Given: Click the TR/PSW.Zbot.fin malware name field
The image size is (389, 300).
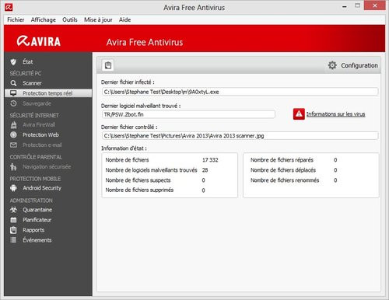Looking at the screenshot, I should pos(188,114).
